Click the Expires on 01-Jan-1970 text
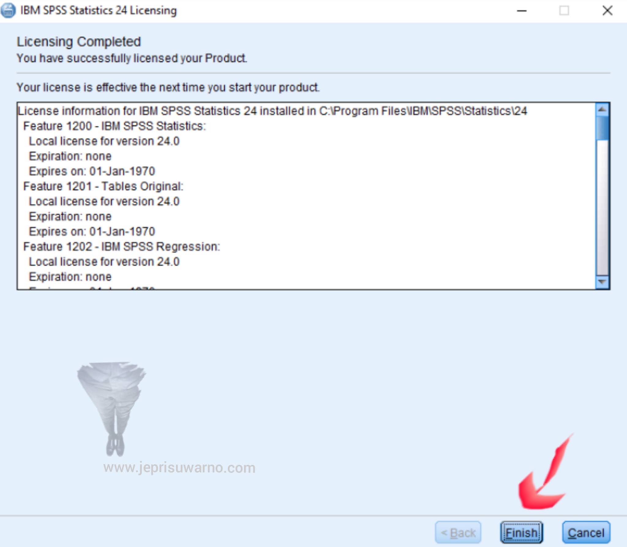627x547 pixels. click(x=92, y=171)
